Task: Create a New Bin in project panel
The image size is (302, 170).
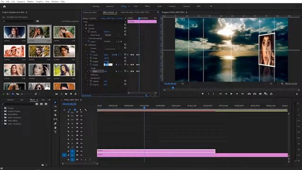Action: [x=66, y=94]
